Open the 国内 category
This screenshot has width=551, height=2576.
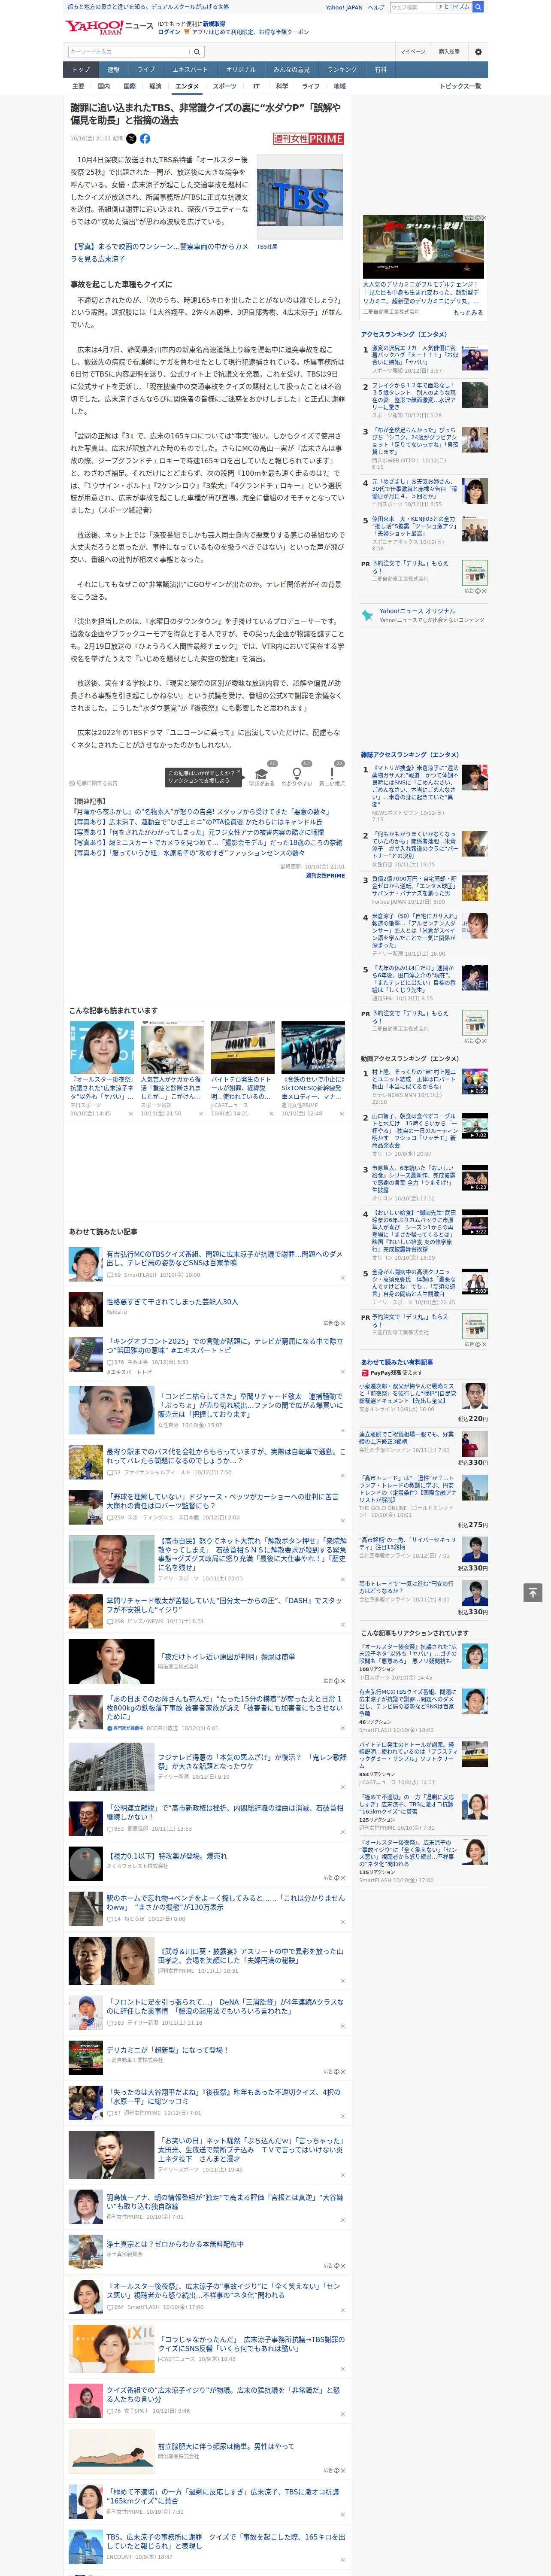click(104, 86)
